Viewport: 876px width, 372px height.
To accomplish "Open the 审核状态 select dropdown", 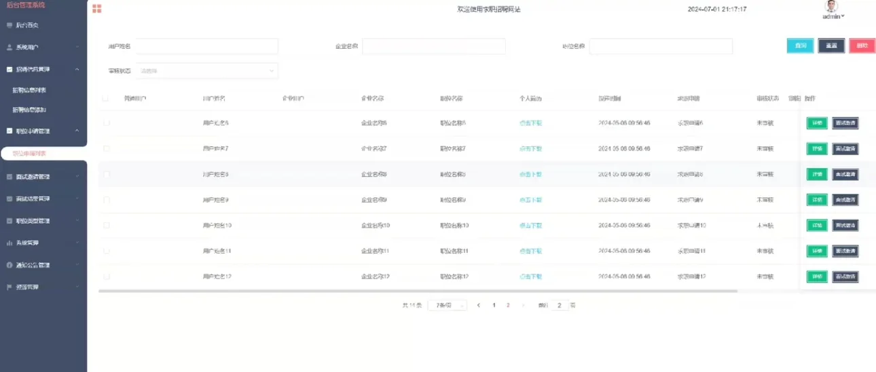I will (x=207, y=70).
